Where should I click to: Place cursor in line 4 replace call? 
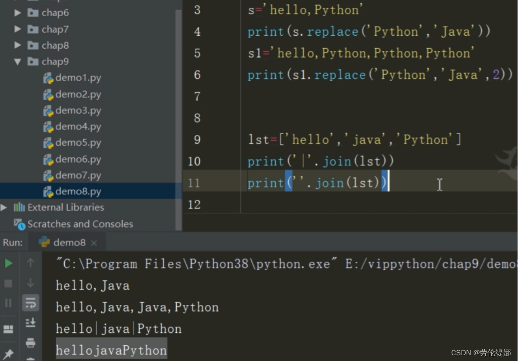click(x=369, y=32)
